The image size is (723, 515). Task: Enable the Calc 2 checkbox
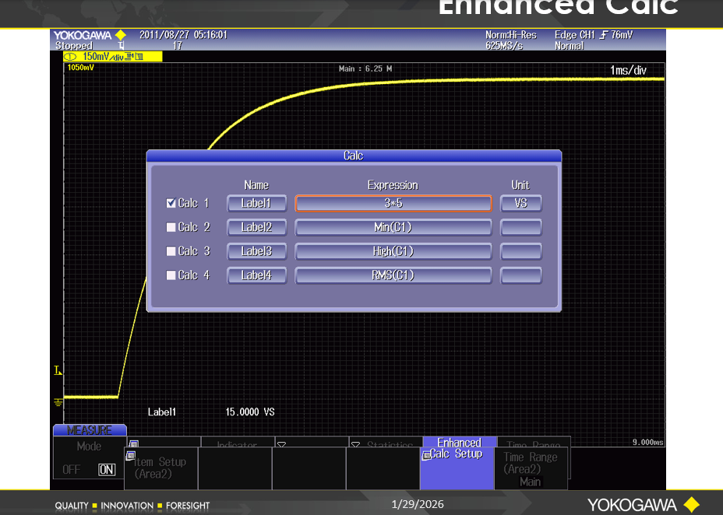(x=171, y=228)
